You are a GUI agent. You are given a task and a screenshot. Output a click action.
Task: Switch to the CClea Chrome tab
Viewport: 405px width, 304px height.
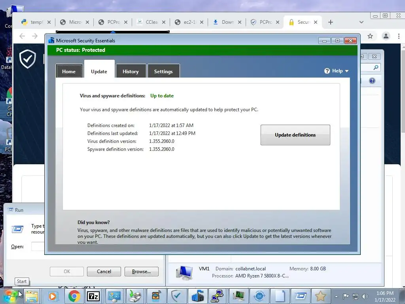pyautogui.click(x=151, y=22)
